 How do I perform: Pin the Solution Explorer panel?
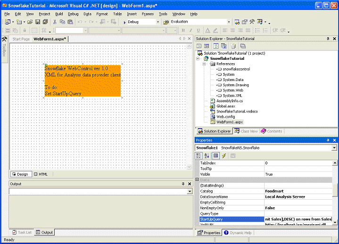(x=328, y=39)
